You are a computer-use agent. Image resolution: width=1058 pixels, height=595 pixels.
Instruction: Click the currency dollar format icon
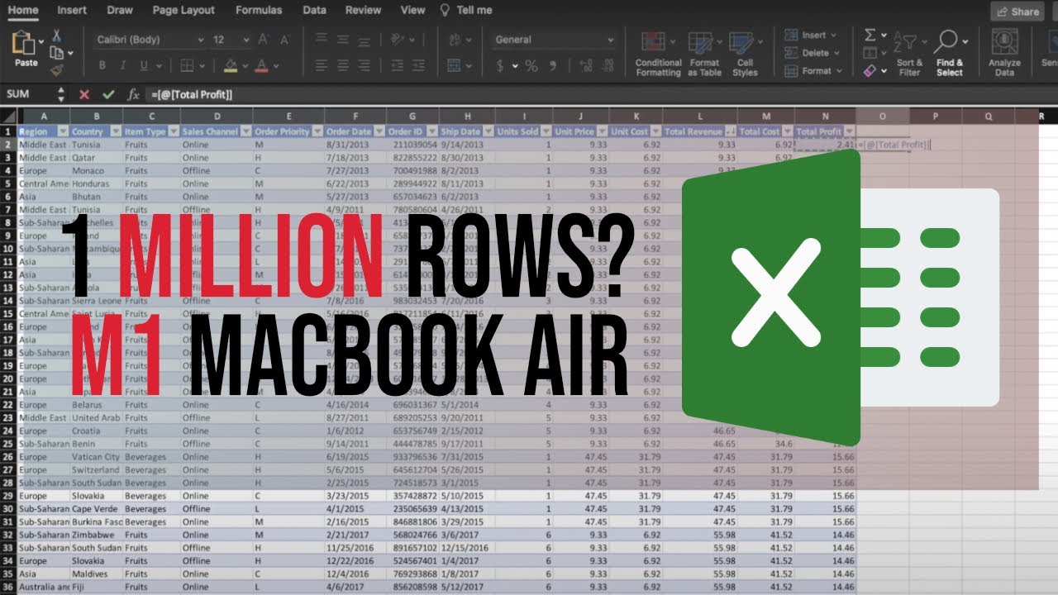click(x=500, y=66)
